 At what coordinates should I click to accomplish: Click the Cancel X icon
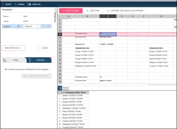tap(15, 4)
